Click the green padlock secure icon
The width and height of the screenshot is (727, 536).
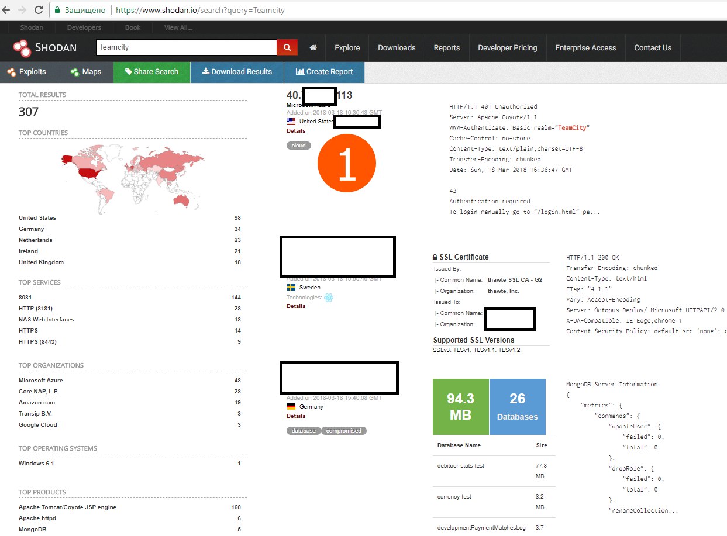tap(57, 10)
